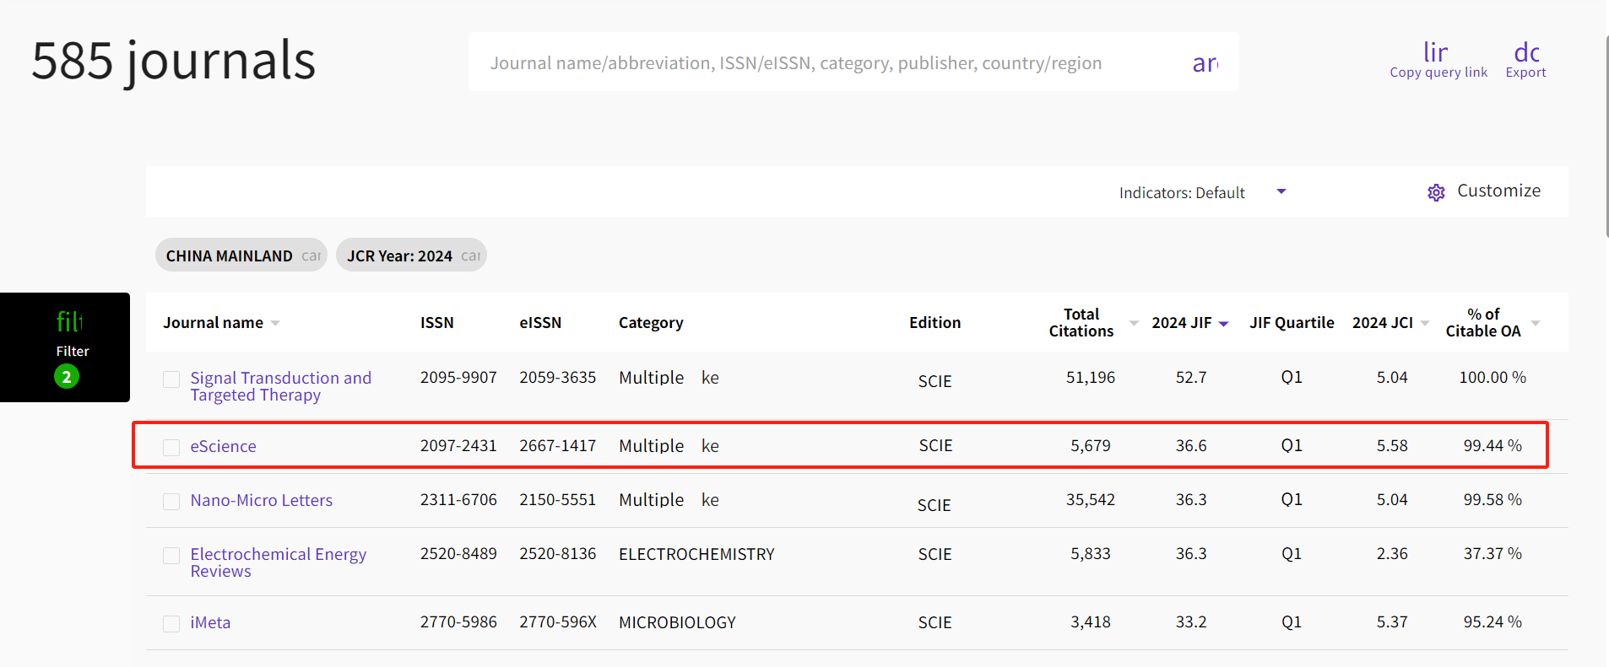Remove the CHINA MAINLAND filter chip

pos(311,256)
